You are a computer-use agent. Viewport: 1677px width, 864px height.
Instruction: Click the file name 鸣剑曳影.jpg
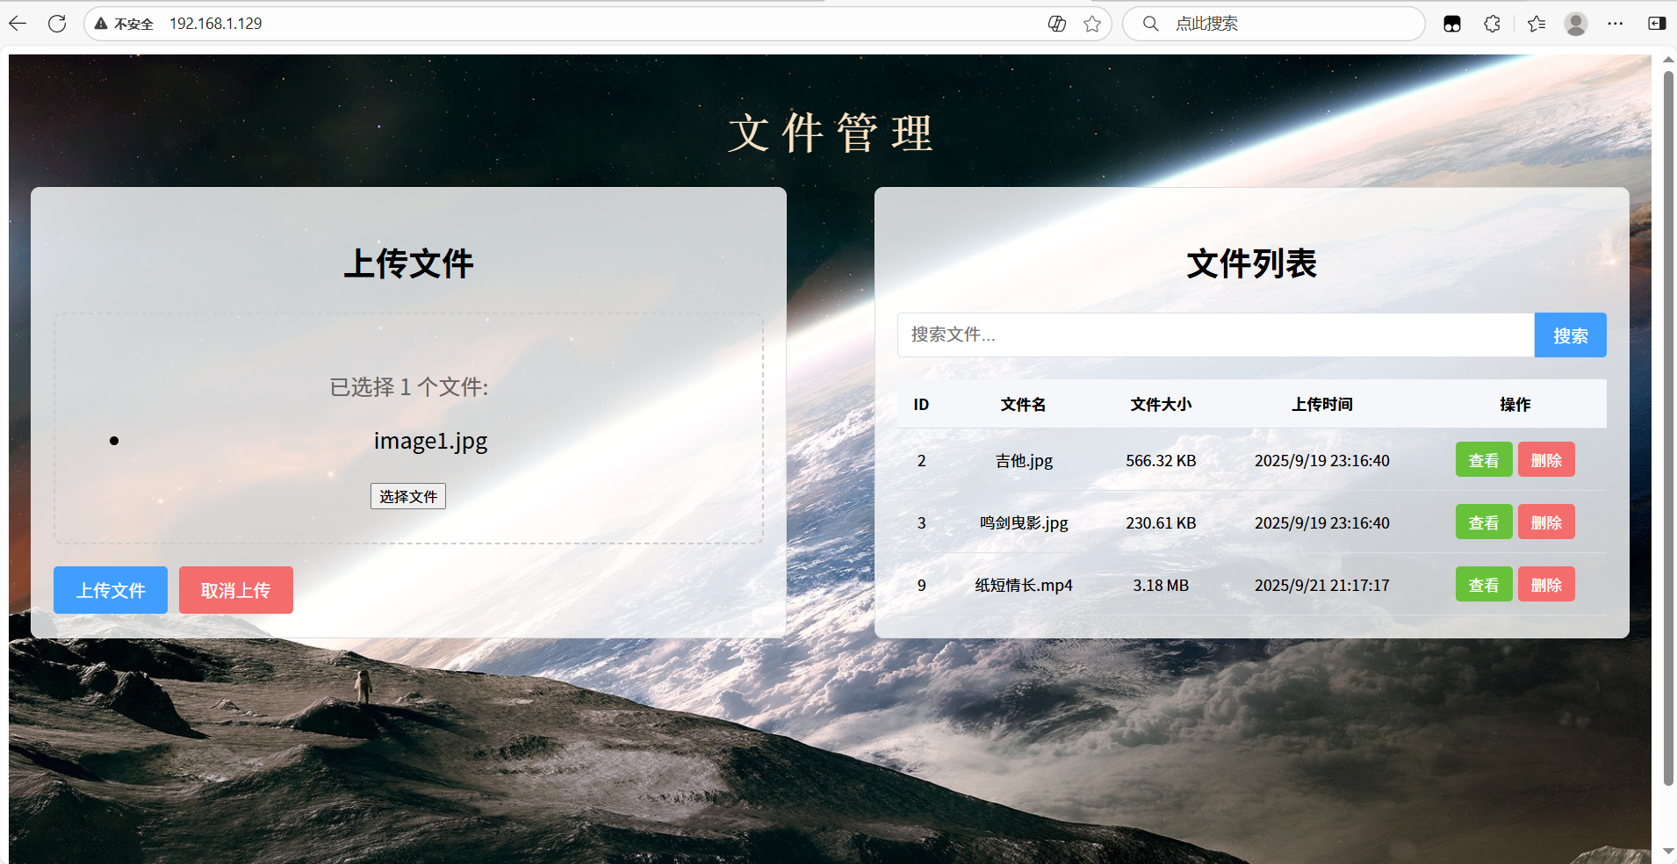[1024, 522]
